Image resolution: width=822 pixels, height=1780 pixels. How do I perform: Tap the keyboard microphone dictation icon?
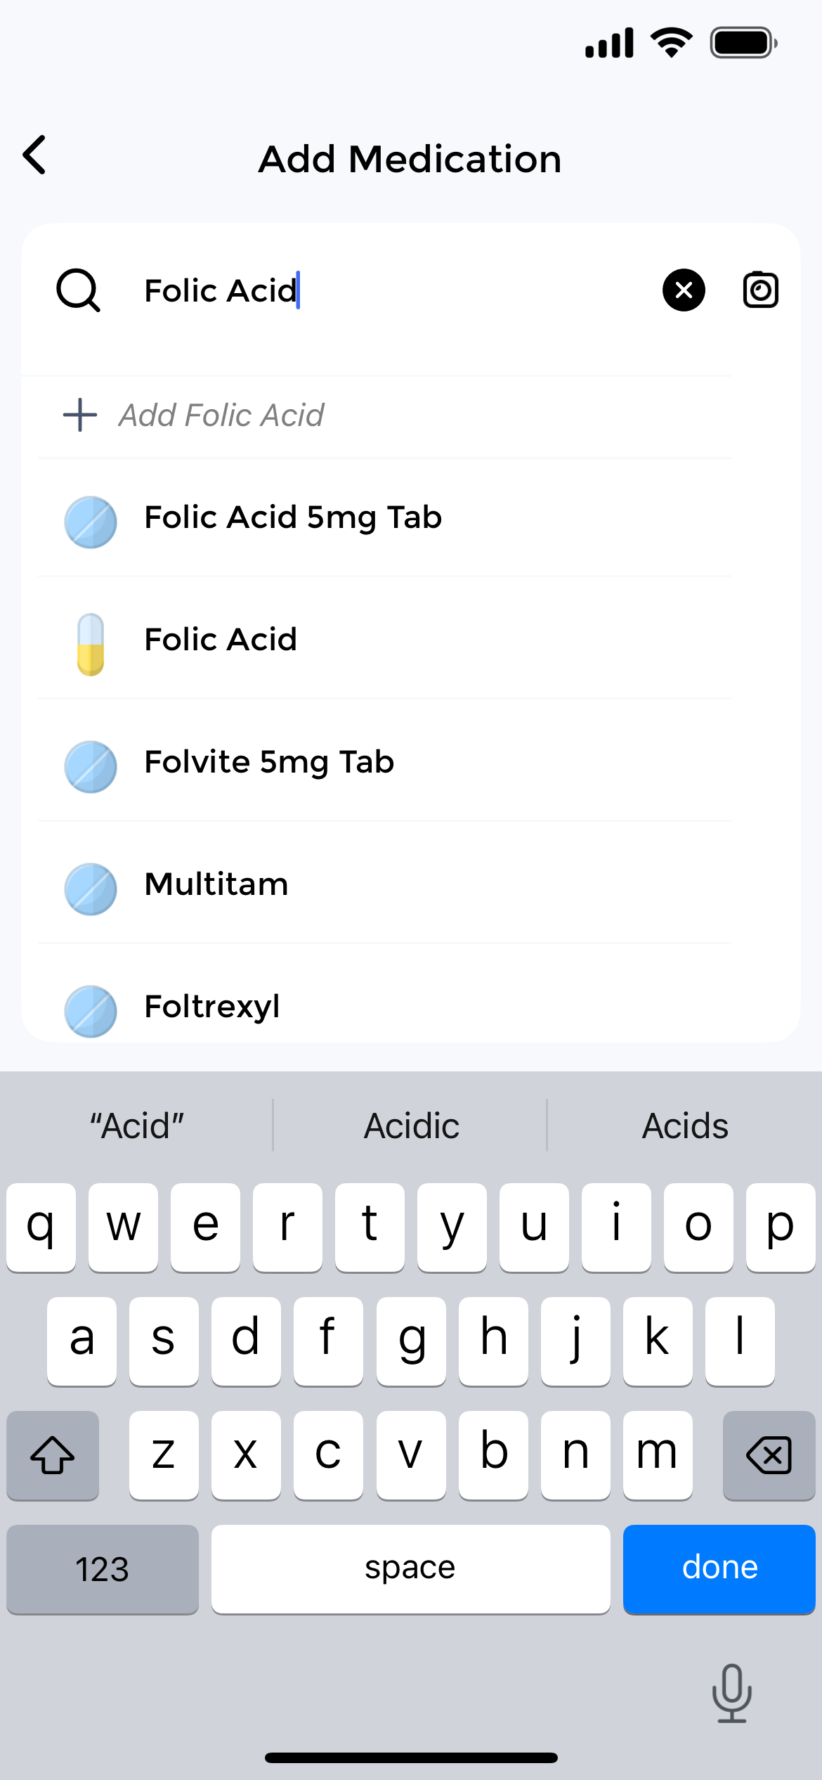pyautogui.click(x=731, y=1693)
